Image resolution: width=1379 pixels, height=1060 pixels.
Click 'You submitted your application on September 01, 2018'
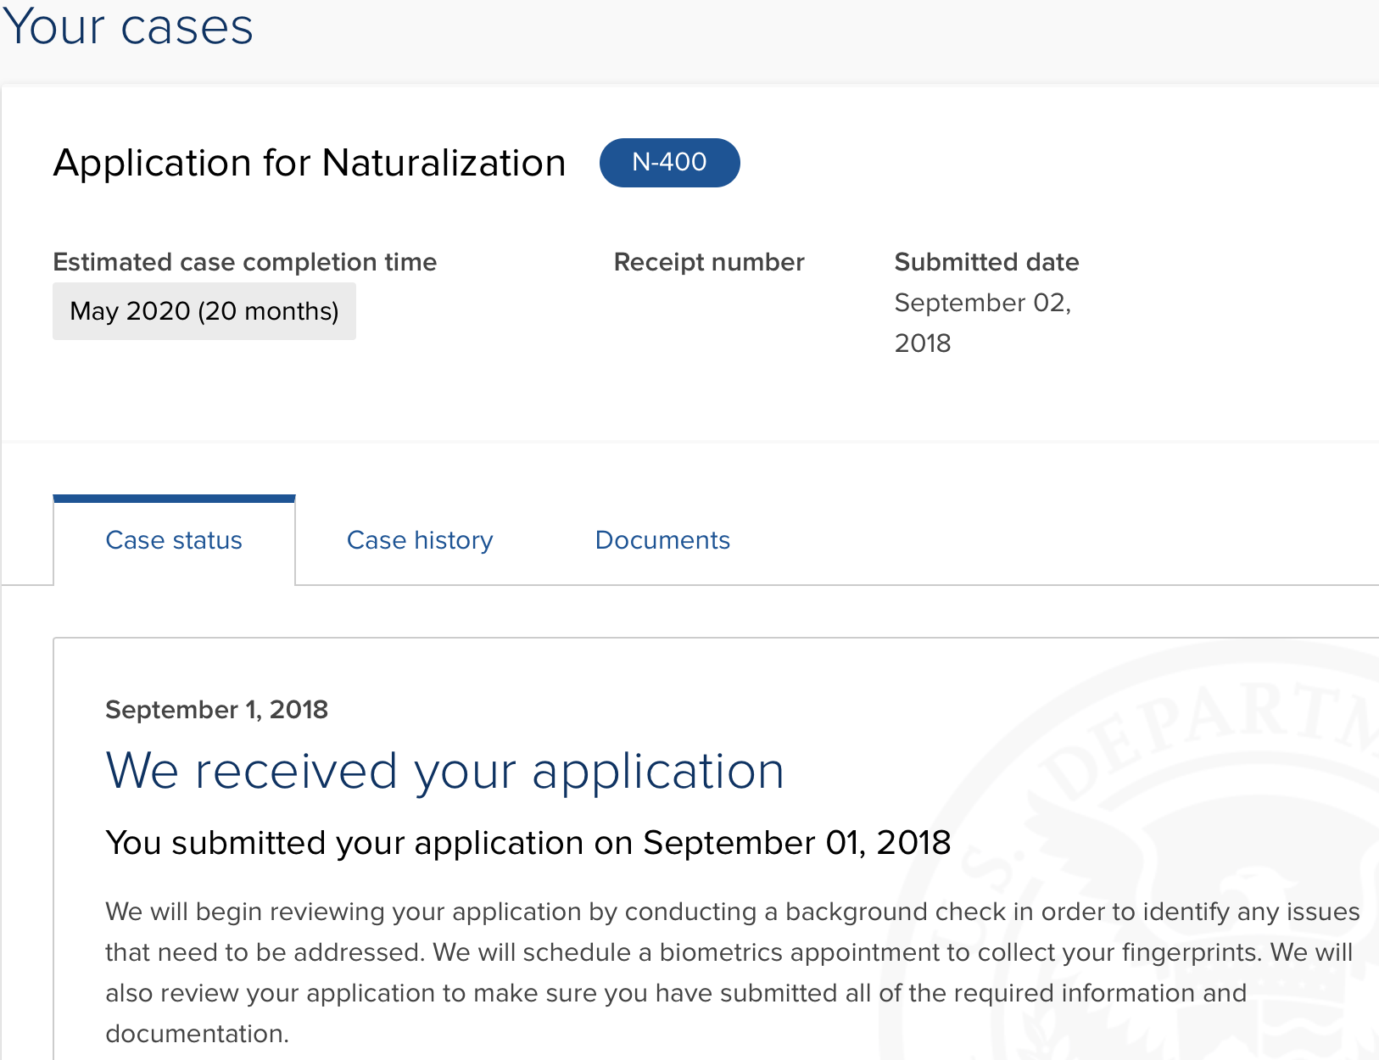tap(528, 843)
